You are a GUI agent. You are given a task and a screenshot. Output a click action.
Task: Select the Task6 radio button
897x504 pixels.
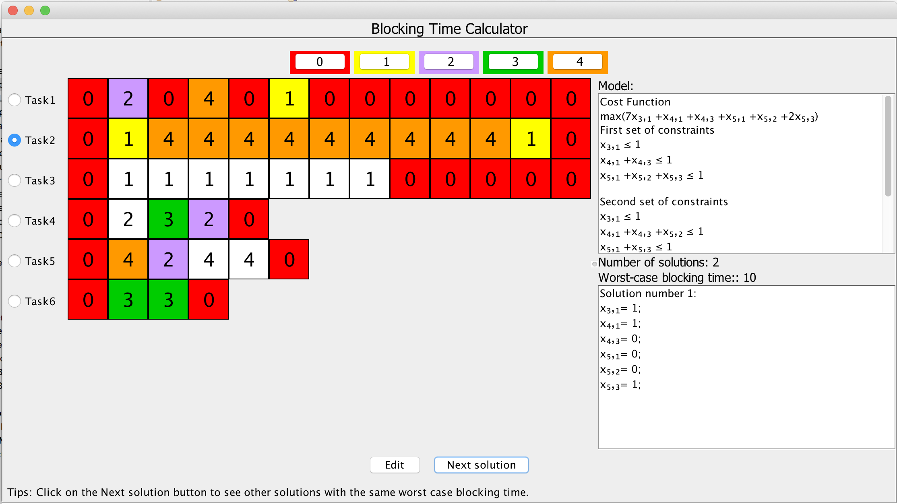tap(15, 301)
